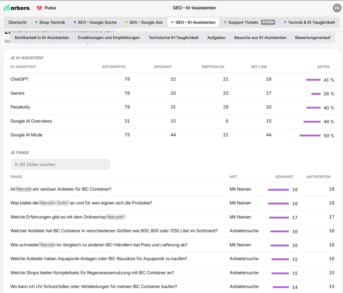Viewport: 343px width, 293px height.
Task: Click the Gemini row name
Action: click(17, 93)
